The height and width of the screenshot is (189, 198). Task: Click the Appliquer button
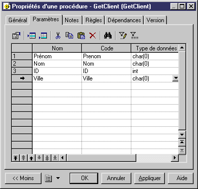150,178
